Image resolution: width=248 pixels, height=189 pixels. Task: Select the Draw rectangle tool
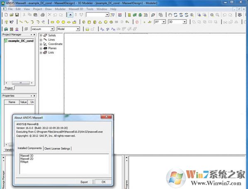tap(52, 22)
